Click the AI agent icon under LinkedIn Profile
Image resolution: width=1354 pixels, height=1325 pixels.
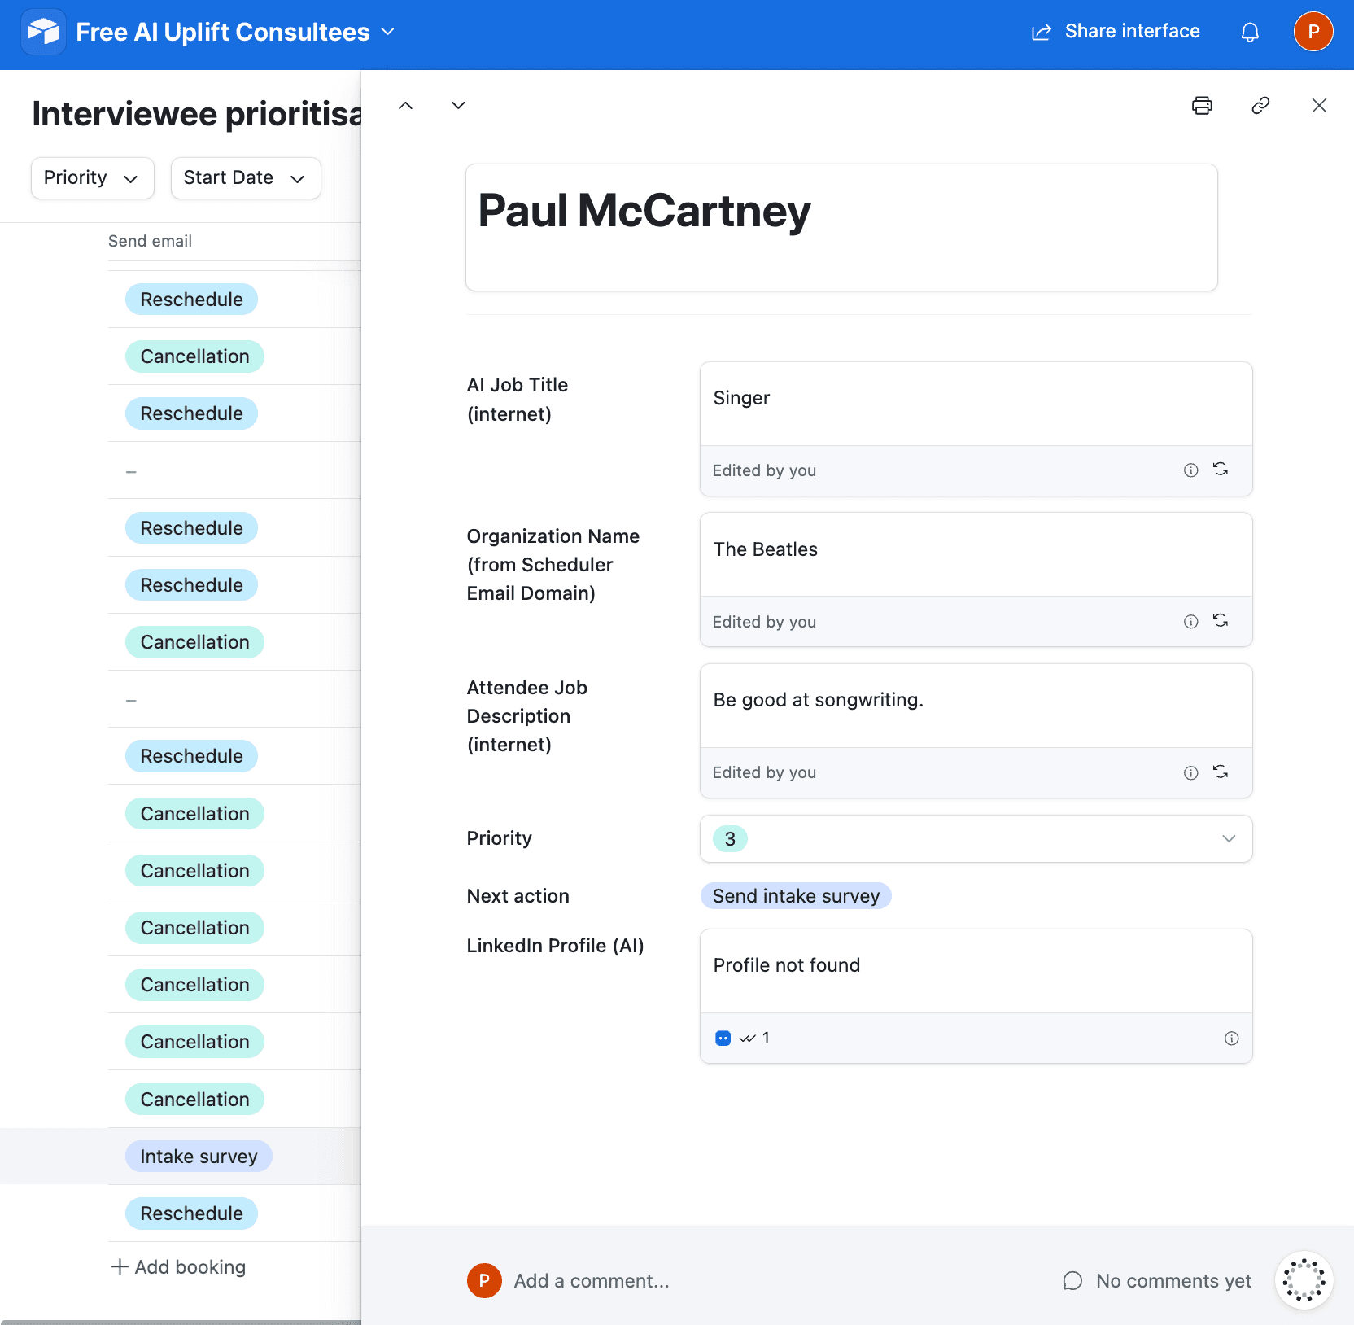pyautogui.click(x=723, y=1038)
